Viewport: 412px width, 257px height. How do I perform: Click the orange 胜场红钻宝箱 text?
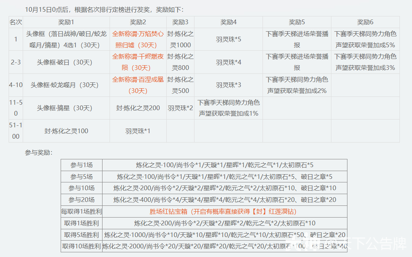[x=223, y=212]
